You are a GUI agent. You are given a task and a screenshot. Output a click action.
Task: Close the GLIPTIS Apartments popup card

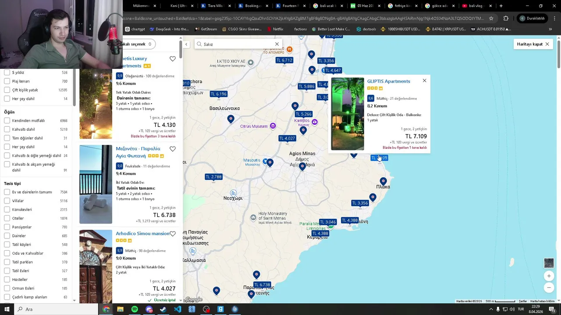click(424, 80)
